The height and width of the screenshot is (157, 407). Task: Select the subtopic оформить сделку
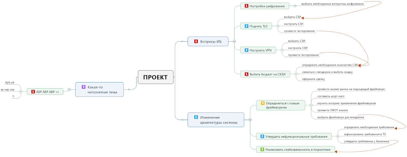click(313, 79)
